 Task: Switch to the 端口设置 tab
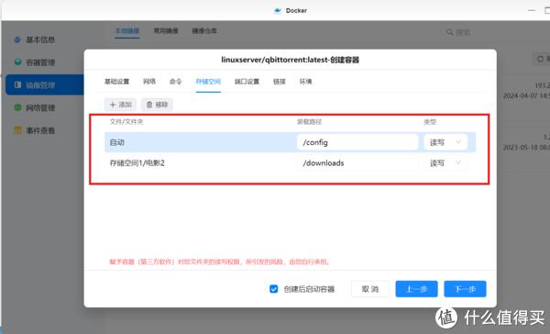(247, 82)
